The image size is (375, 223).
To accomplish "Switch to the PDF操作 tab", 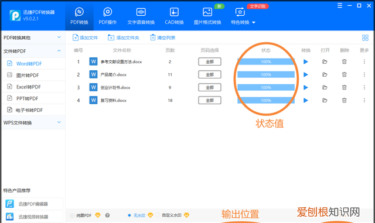I will click(108, 16).
